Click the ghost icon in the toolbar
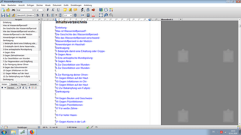241x135 pixels. 88,10
